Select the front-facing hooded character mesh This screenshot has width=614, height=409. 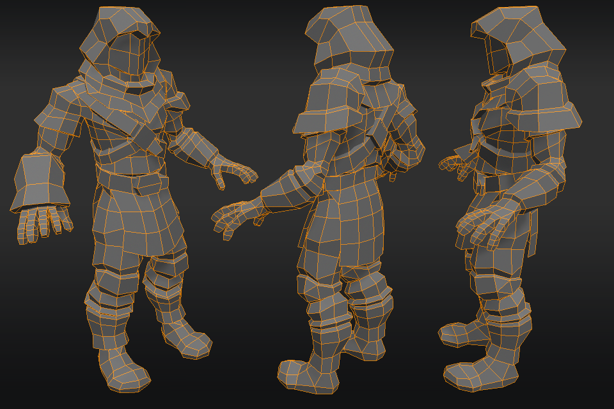coord(133,199)
